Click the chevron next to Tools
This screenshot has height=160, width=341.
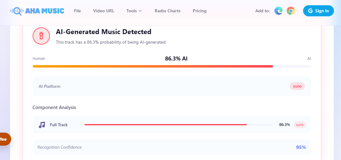[140, 11]
